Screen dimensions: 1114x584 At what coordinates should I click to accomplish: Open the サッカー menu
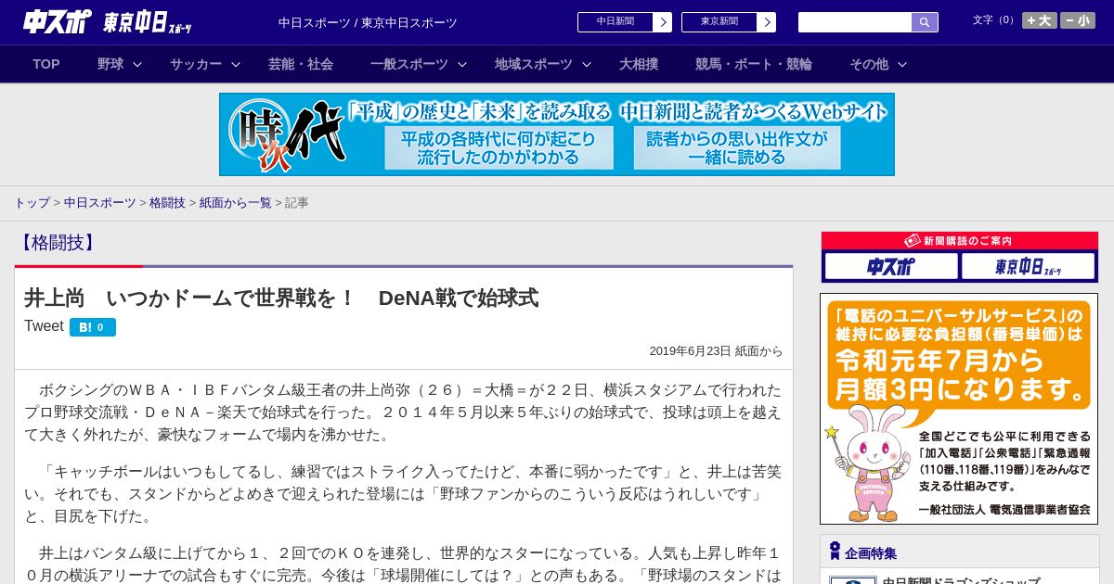[196, 64]
